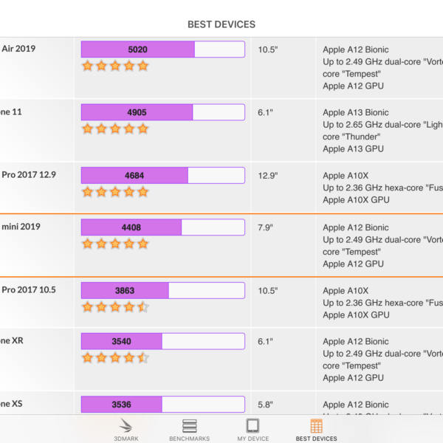This screenshot has width=443, height=443.
Task: Click the 3863 score bar
Action: pos(162,291)
